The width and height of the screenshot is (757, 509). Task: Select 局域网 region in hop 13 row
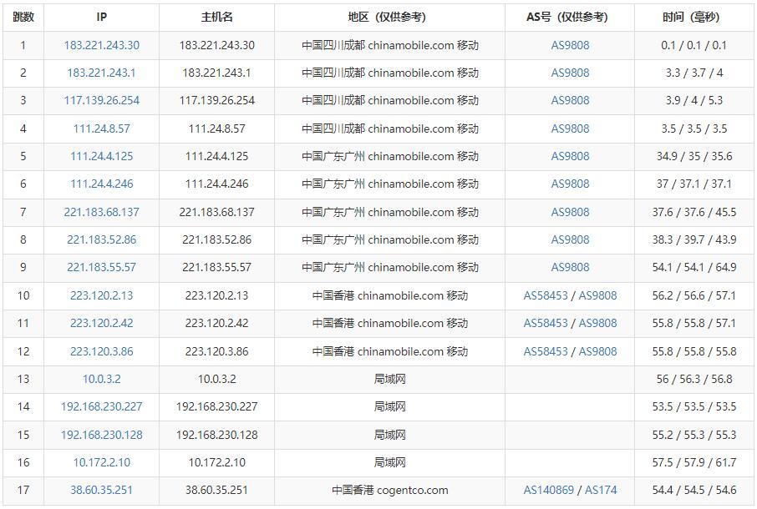coord(389,379)
